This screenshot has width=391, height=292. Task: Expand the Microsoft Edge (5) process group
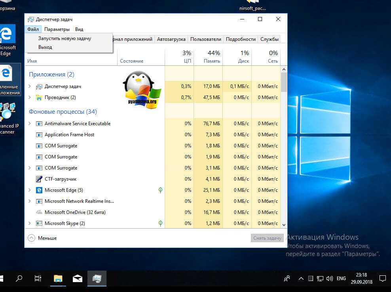point(30,190)
